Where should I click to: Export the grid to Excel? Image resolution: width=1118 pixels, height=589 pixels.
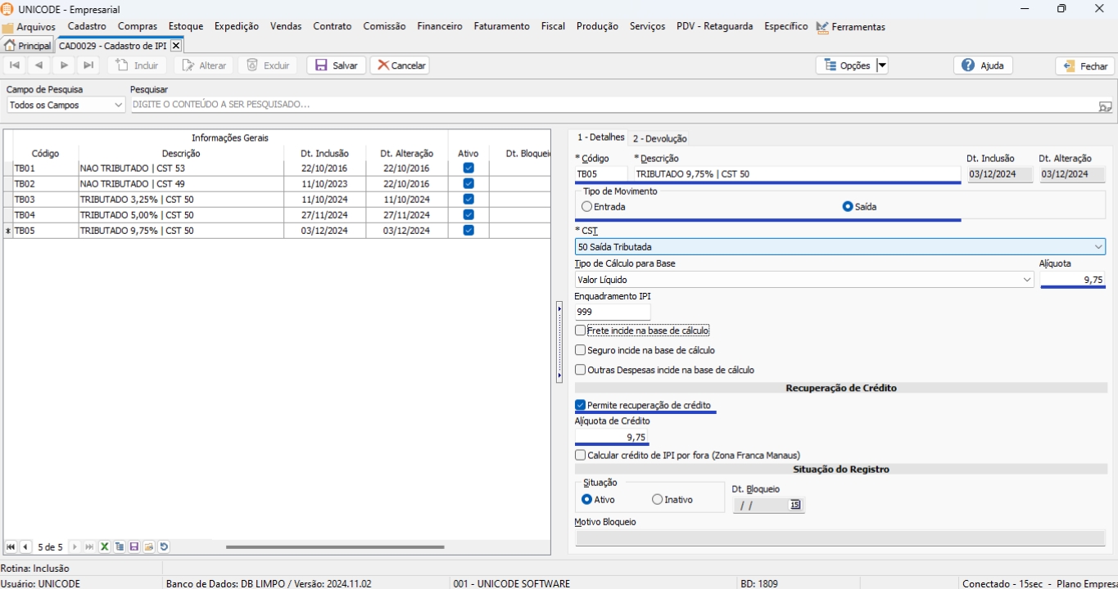105,547
